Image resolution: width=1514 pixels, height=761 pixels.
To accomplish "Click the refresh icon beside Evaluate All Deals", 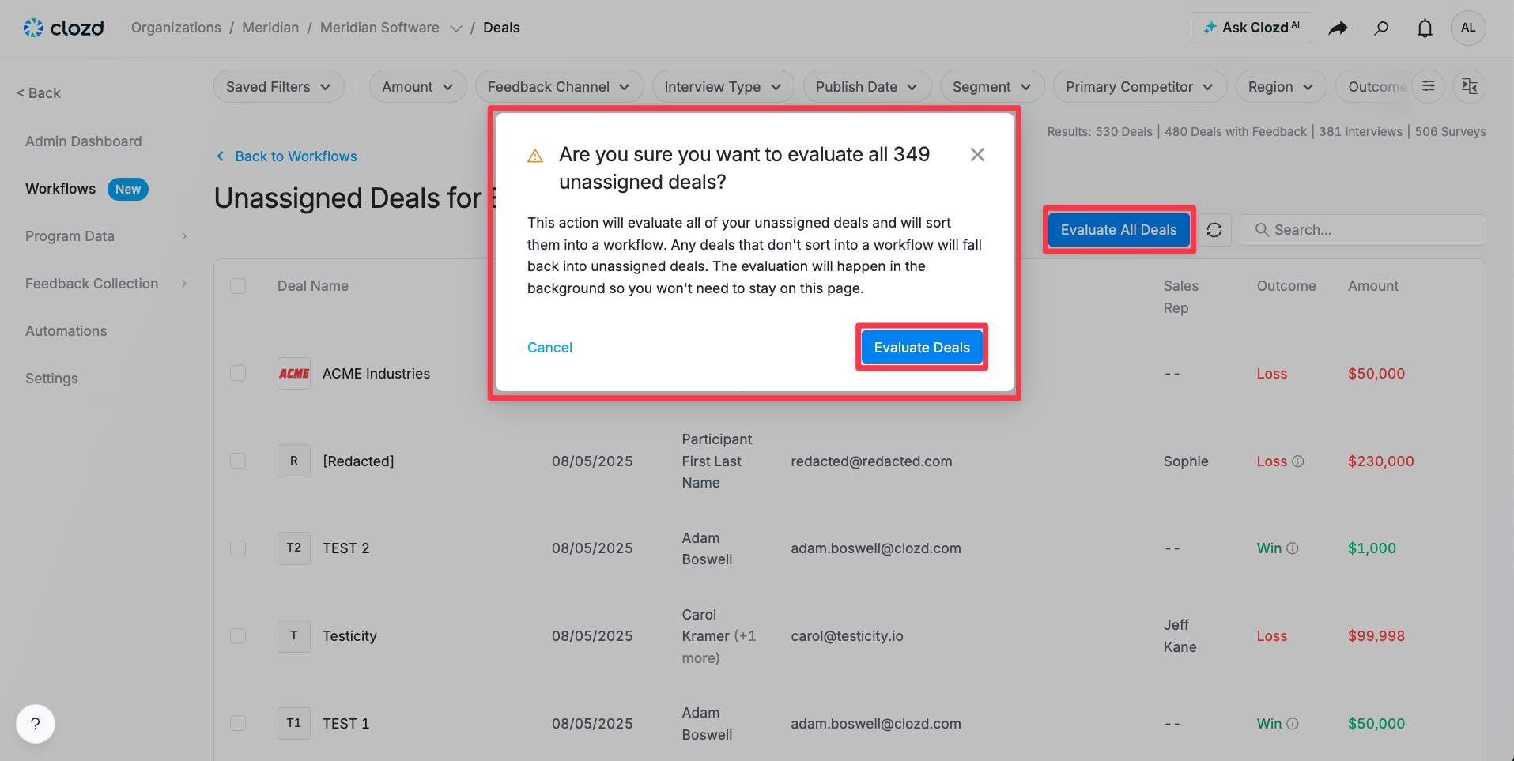I will point(1214,230).
